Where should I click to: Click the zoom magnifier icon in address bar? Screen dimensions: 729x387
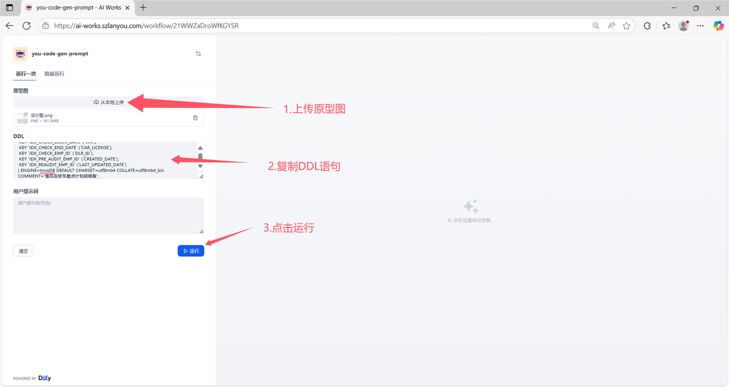tap(596, 25)
